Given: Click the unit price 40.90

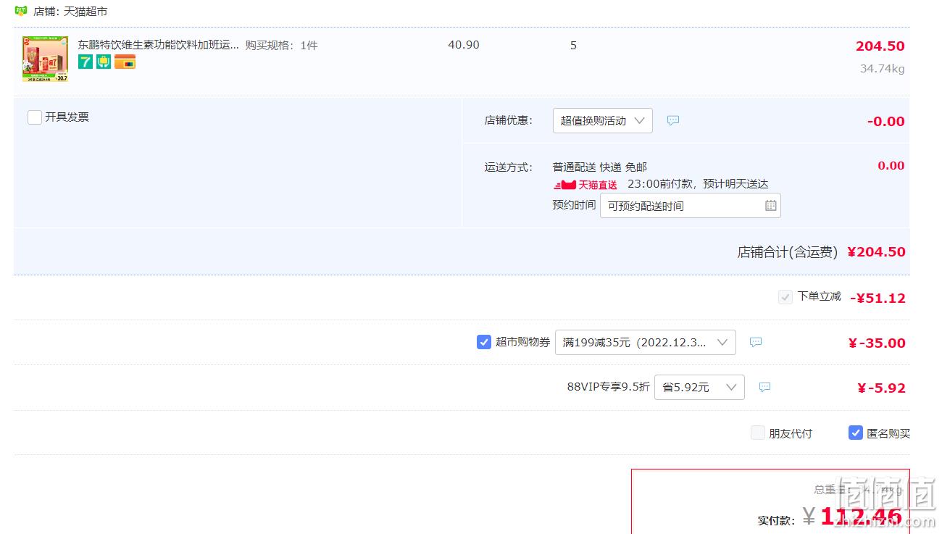Looking at the screenshot, I should point(464,45).
